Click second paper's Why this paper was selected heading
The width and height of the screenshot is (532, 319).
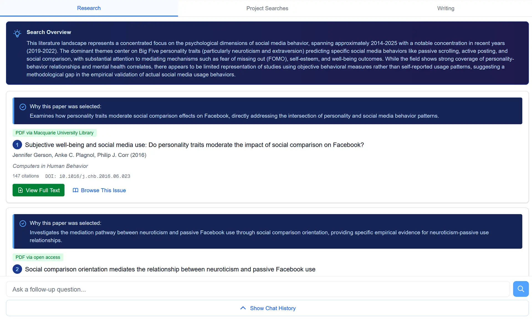(x=65, y=223)
